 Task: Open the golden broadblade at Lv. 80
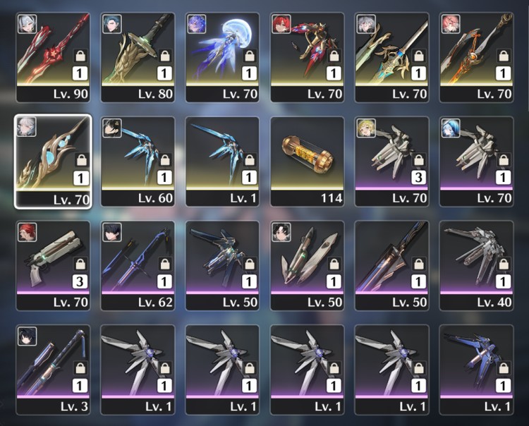[138, 58]
